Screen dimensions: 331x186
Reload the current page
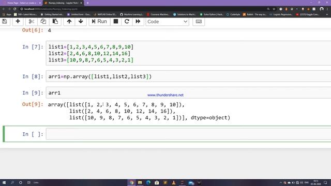(x=15, y=9)
